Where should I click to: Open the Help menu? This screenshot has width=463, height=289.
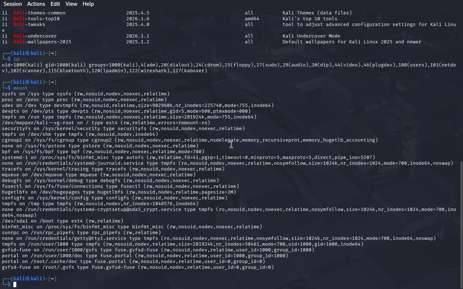[88, 4]
